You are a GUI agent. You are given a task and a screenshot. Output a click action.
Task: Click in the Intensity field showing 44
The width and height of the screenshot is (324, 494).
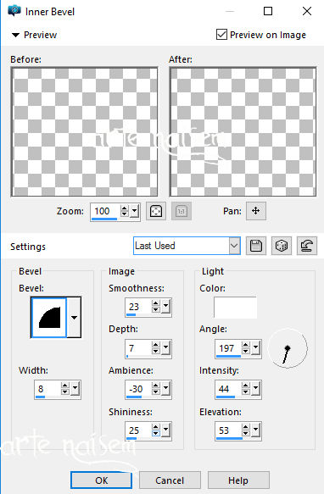(x=228, y=389)
